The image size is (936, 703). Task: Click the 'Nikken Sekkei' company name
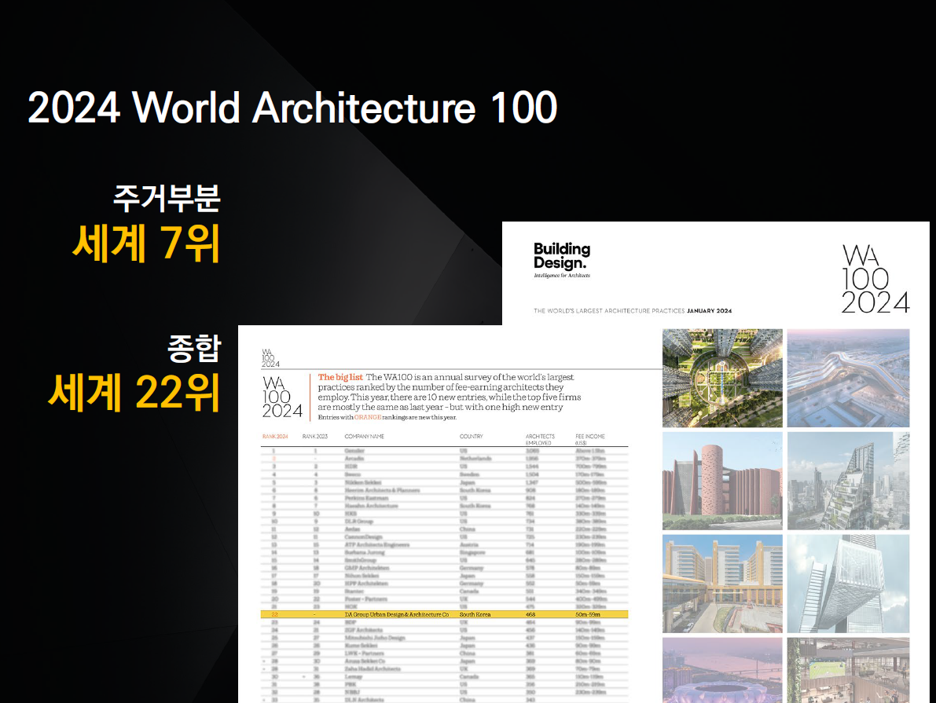coord(363,482)
